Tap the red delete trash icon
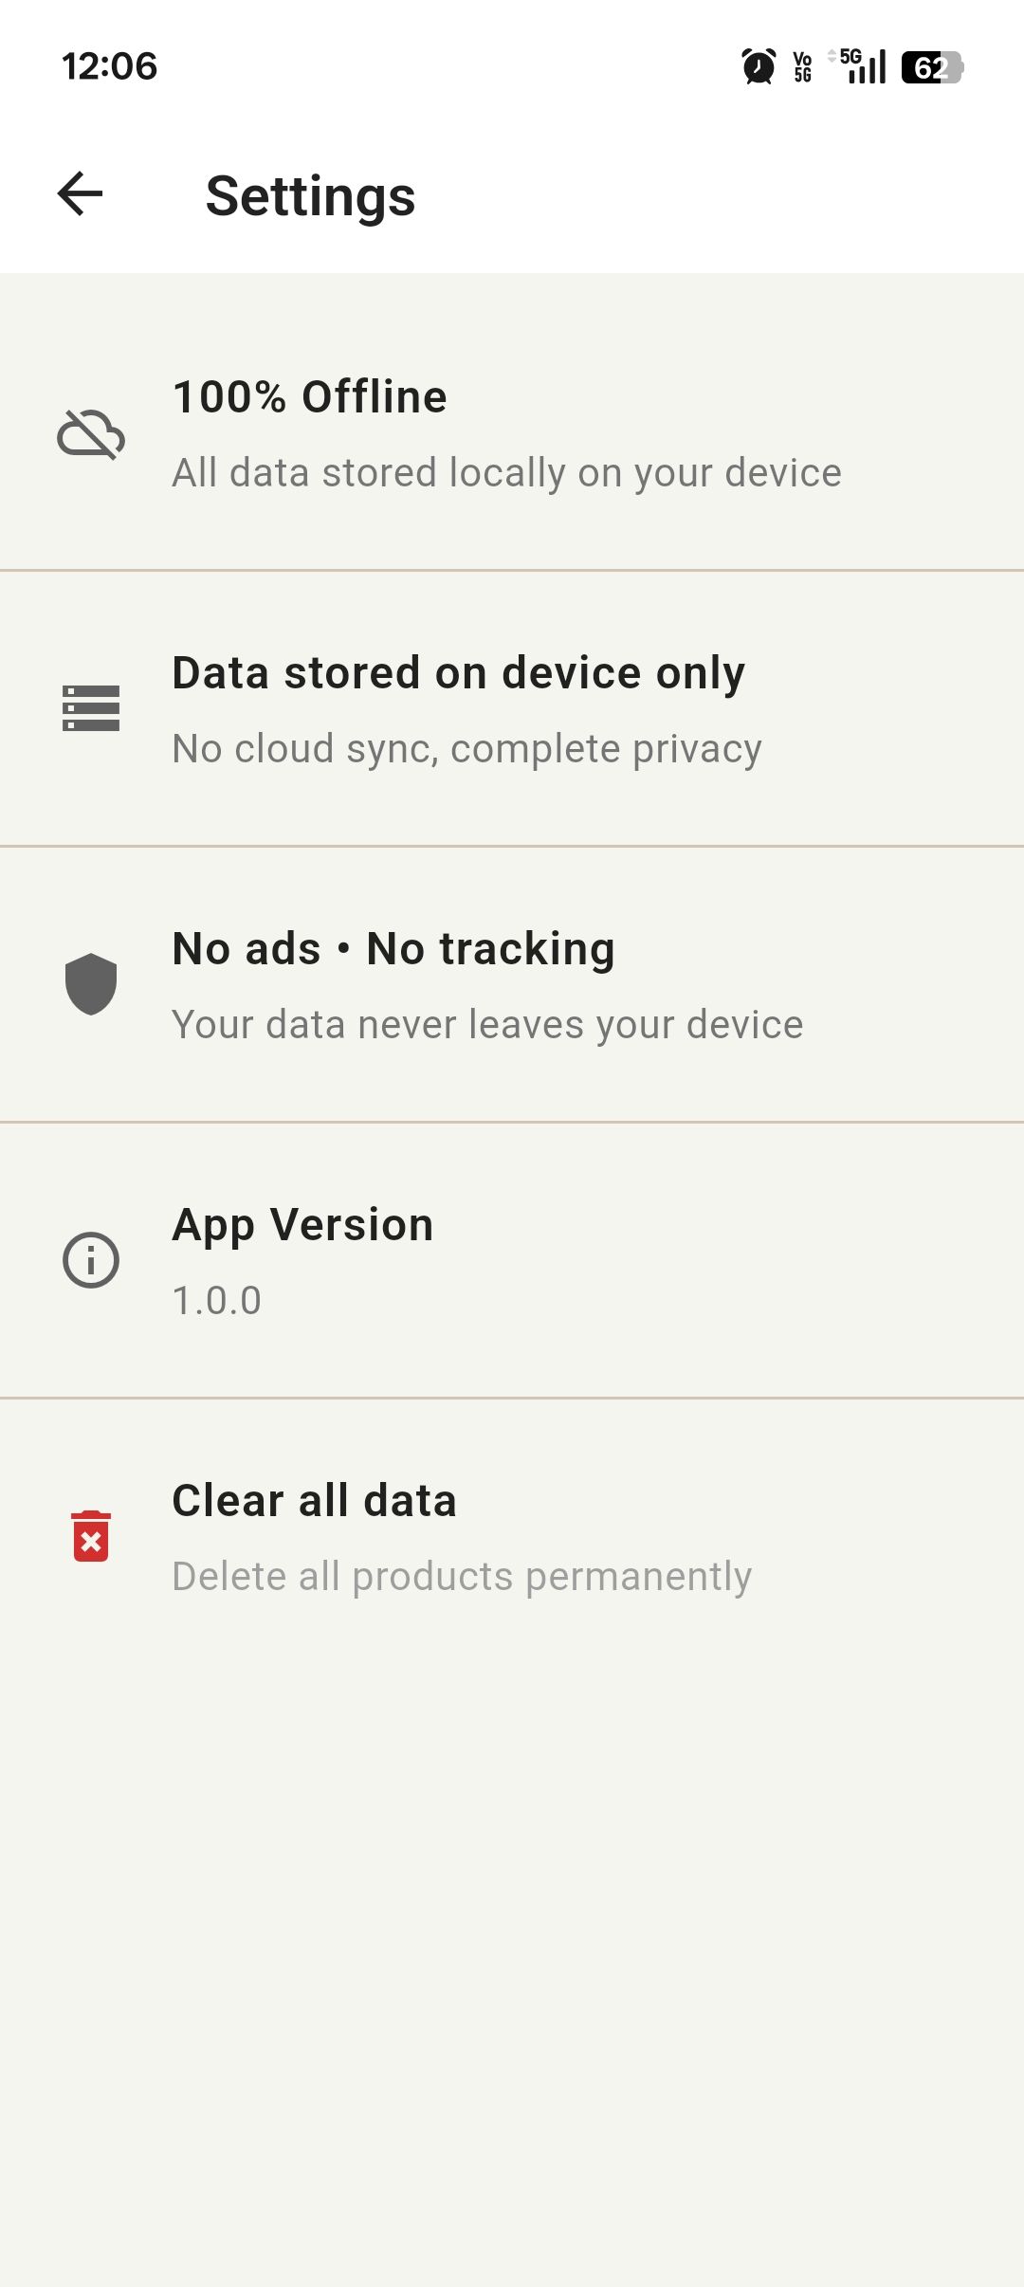This screenshot has width=1024, height=2287. tap(91, 1536)
